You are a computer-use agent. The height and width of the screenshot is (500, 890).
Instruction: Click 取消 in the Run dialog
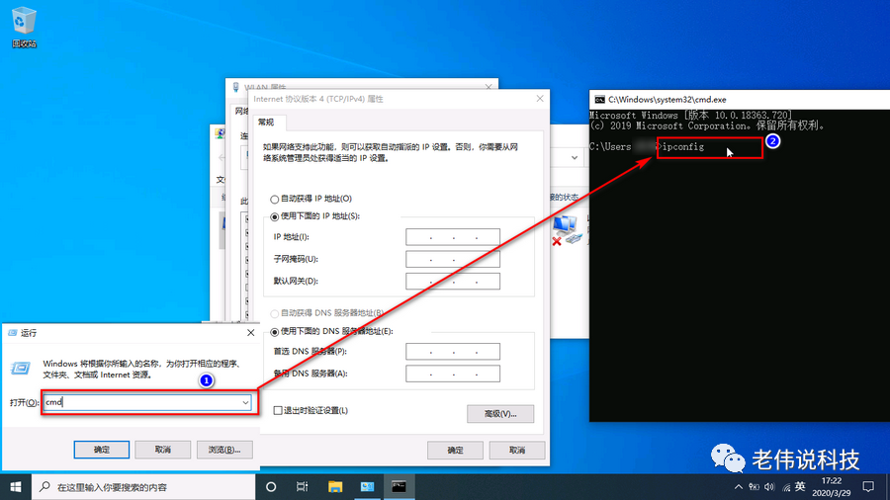pos(163,450)
